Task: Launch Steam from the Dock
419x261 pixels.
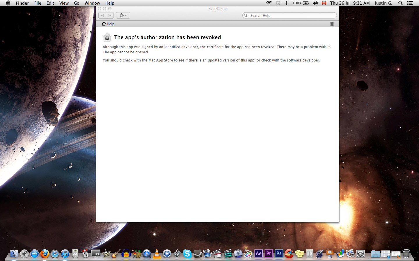Action: [197, 253]
